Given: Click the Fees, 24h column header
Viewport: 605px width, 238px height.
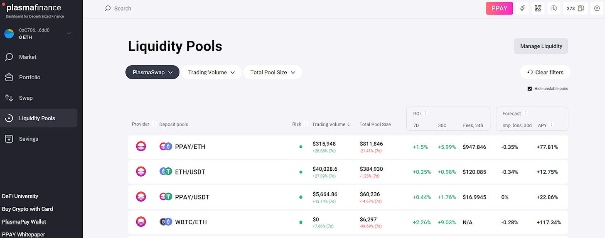Looking at the screenshot, I should (x=473, y=125).
